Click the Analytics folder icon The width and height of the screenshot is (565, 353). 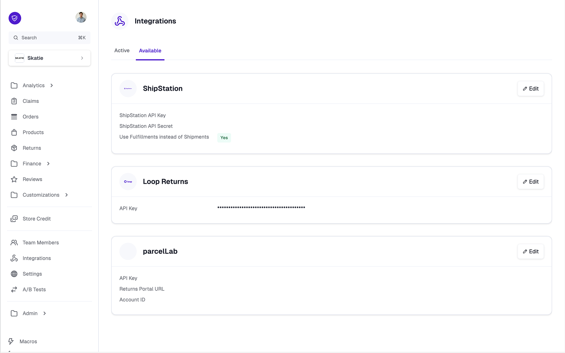[x=14, y=85]
